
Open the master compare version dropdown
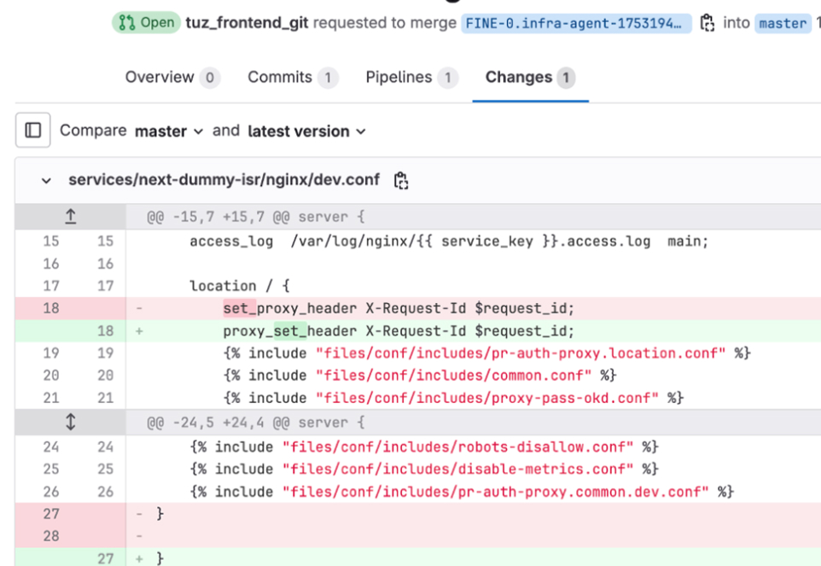tap(169, 131)
